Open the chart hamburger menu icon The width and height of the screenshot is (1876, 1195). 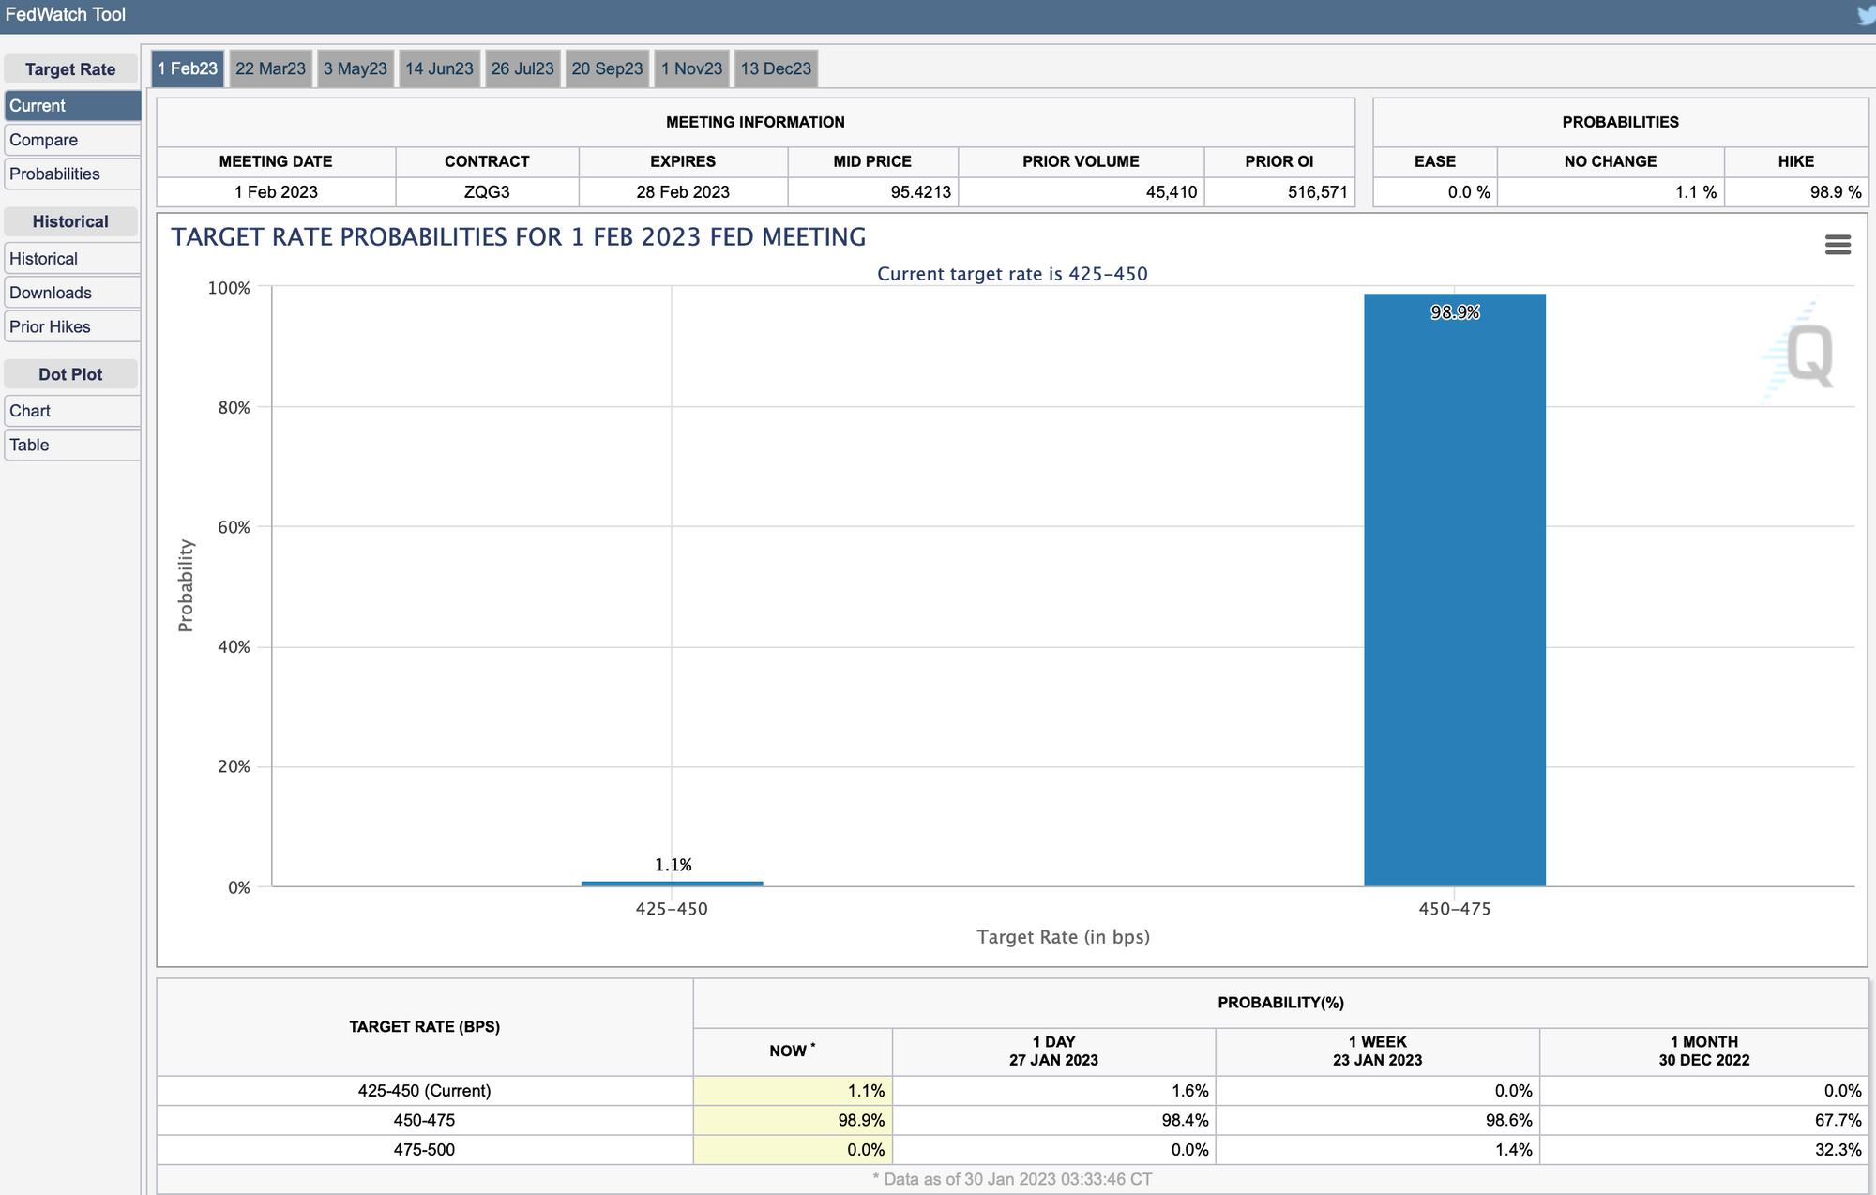[x=1837, y=245]
